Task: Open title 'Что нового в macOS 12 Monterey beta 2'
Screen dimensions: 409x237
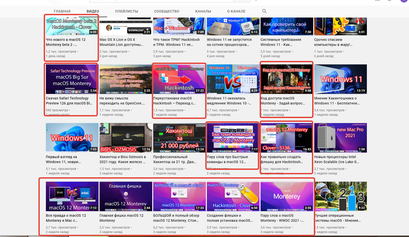Action: coord(66,42)
